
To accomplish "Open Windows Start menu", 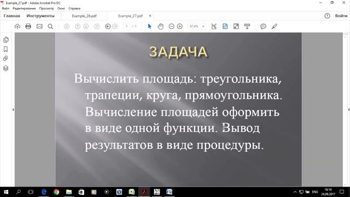I will point(6,192).
